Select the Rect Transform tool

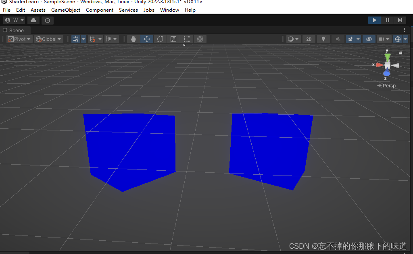point(186,39)
